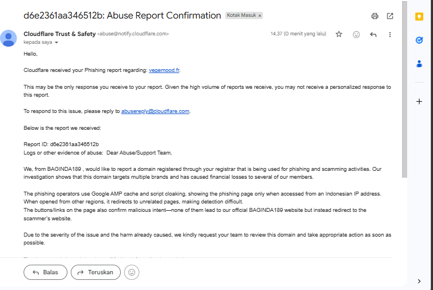Open Google Tasks in side panel
Viewport: 433px width, 290px height.
(419, 40)
